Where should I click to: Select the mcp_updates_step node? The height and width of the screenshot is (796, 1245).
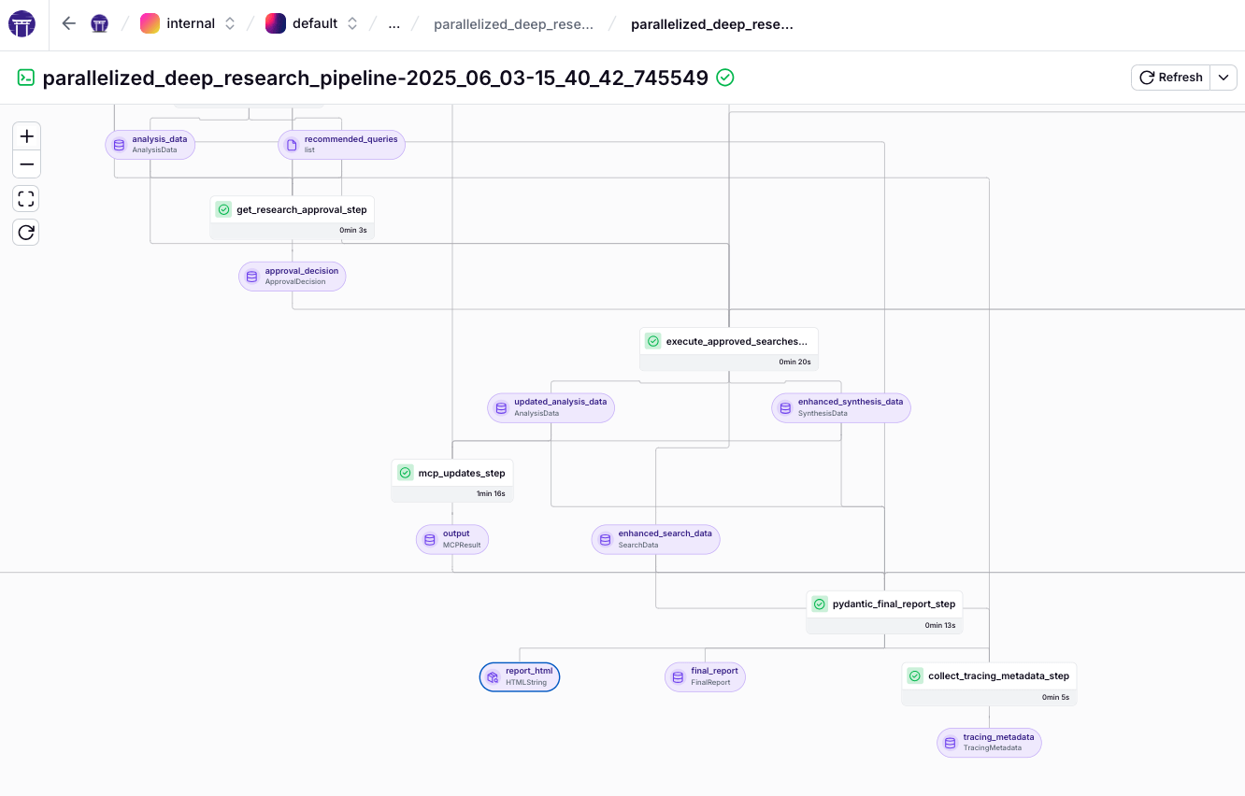tap(452, 474)
